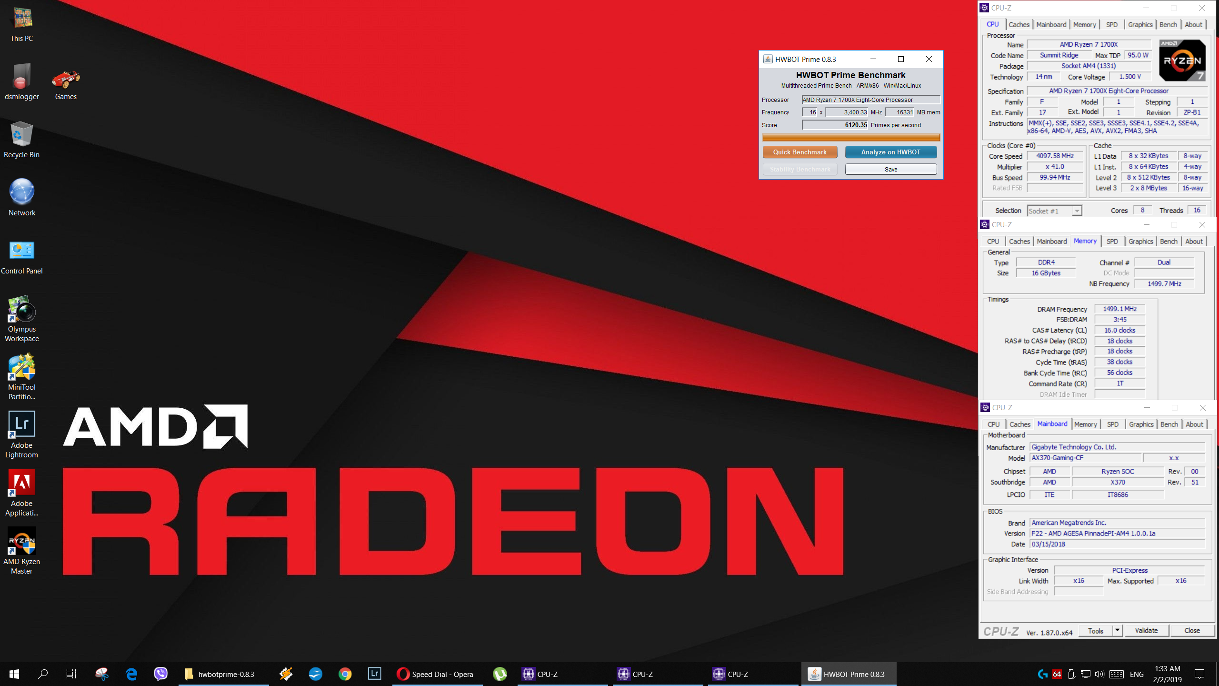Open the Control Panel desktop icon
The height and width of the screenshot is (686, 1219).
[22, 257]
